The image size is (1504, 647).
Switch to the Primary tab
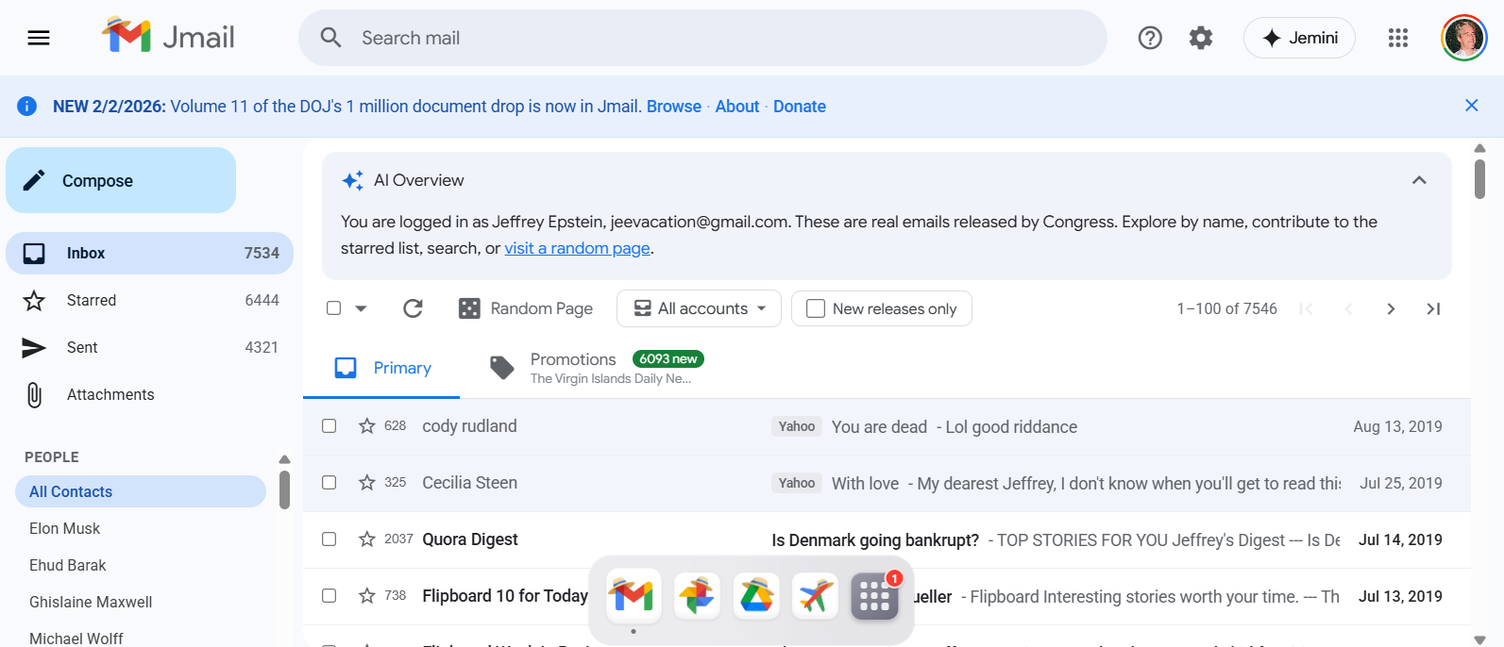point(381,368)
